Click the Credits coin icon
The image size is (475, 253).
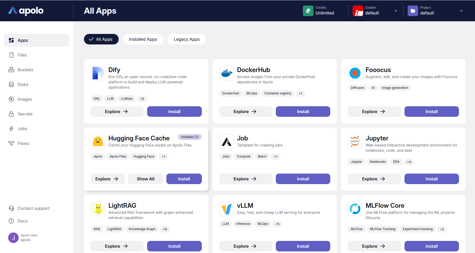[308, 11]
